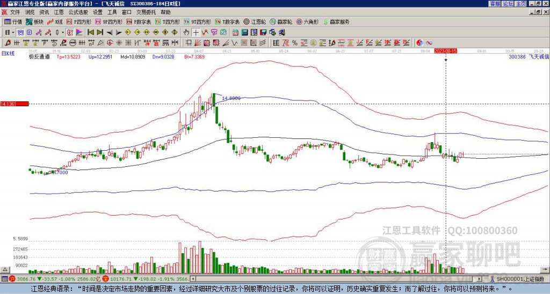The height and width of the screenshot is (294, 550).
Task: Open the calendar icon in toolbar
Action: pos(235,33)
